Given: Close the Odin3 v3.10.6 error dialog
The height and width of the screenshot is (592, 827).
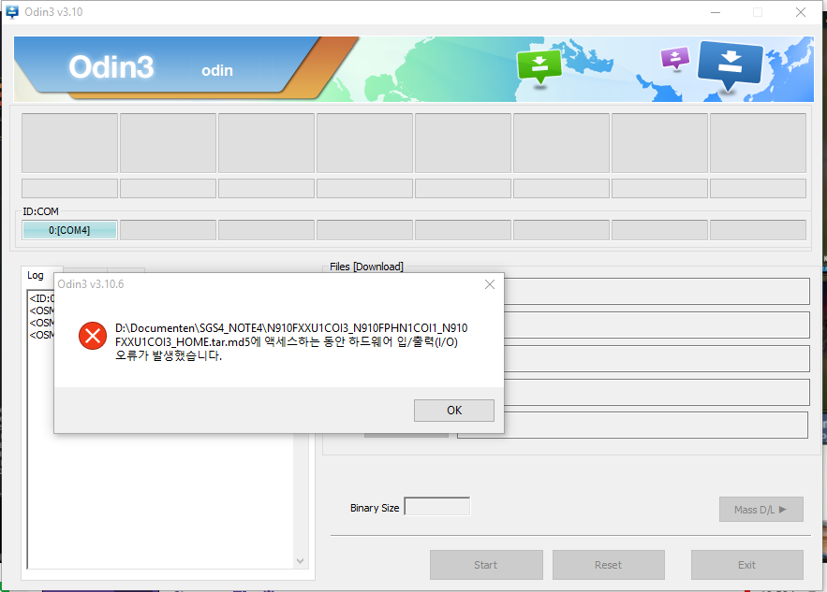Looking at the screenshot, I should click(x=489, y=284).
